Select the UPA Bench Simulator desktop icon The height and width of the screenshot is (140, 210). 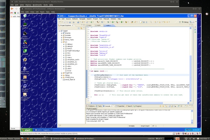click(x=25, y=88)
